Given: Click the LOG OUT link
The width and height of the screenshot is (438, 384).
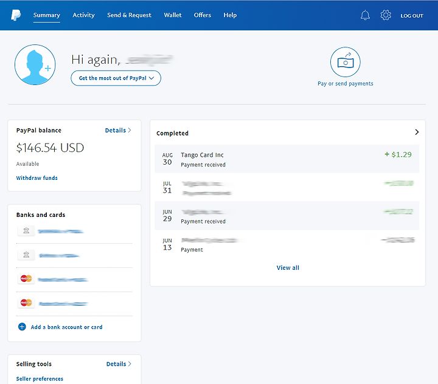Looking at the screenshot, I should 412,16.
